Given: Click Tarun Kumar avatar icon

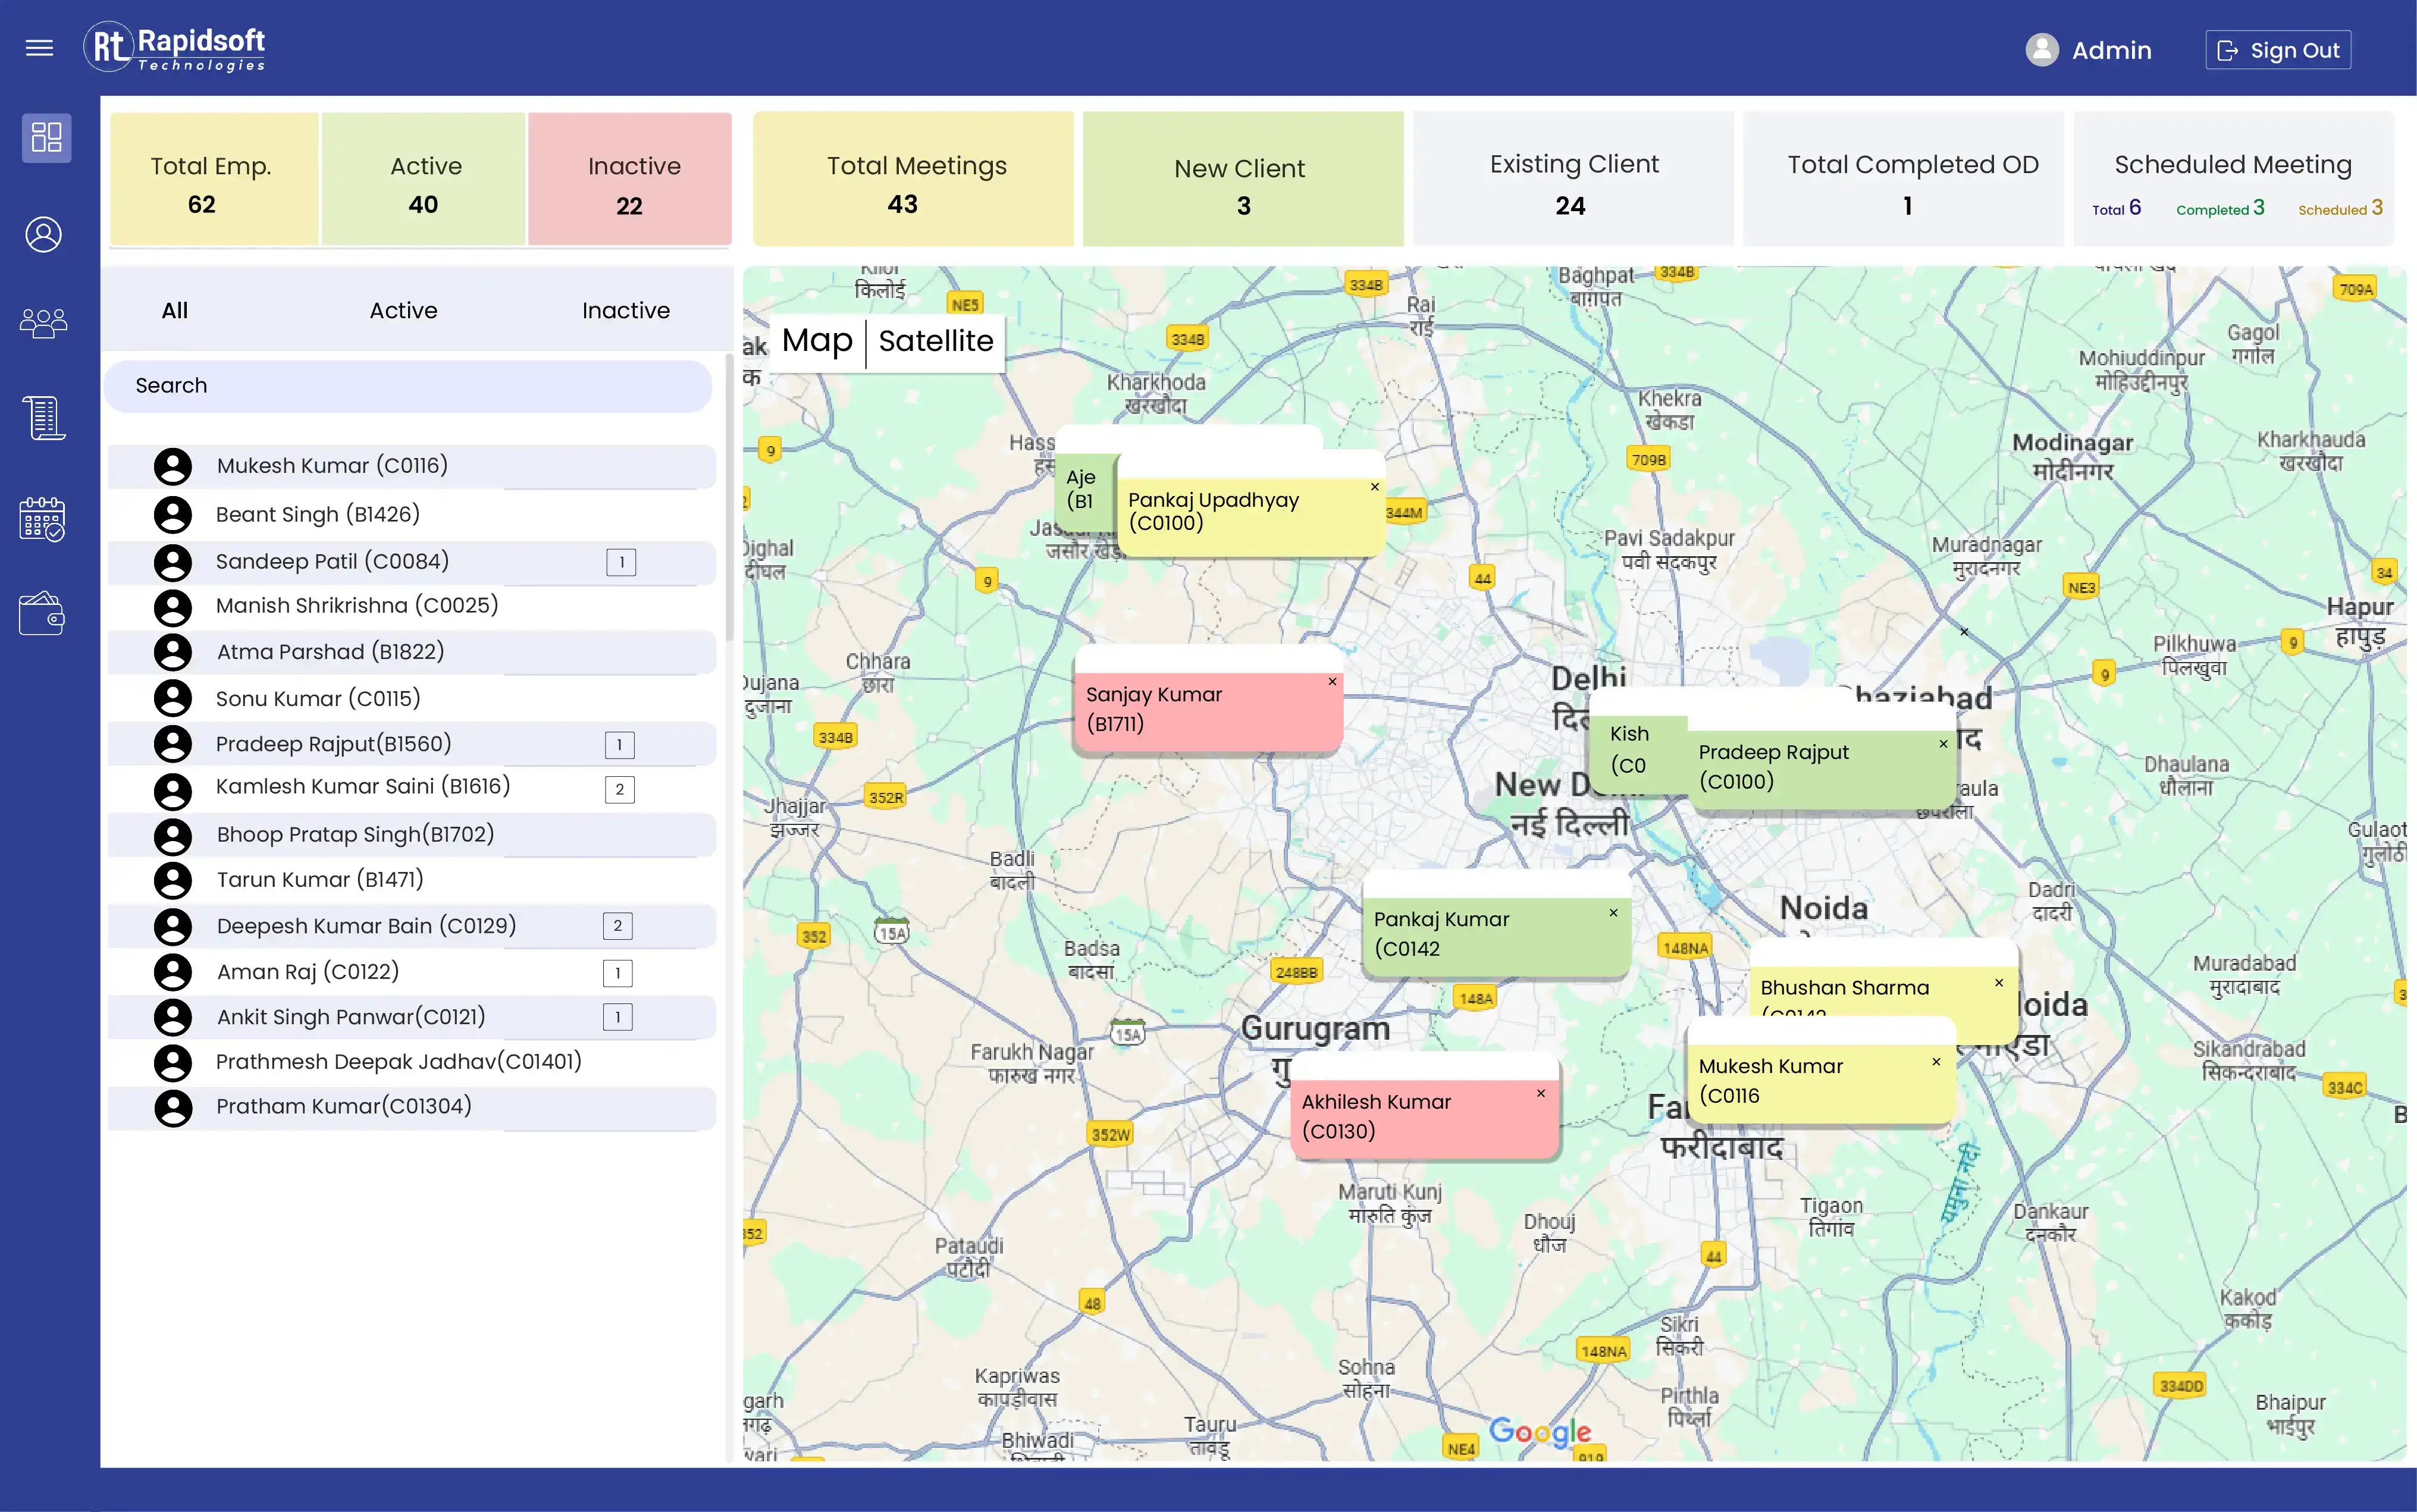Looking at the screenshot, I should 173,880.
